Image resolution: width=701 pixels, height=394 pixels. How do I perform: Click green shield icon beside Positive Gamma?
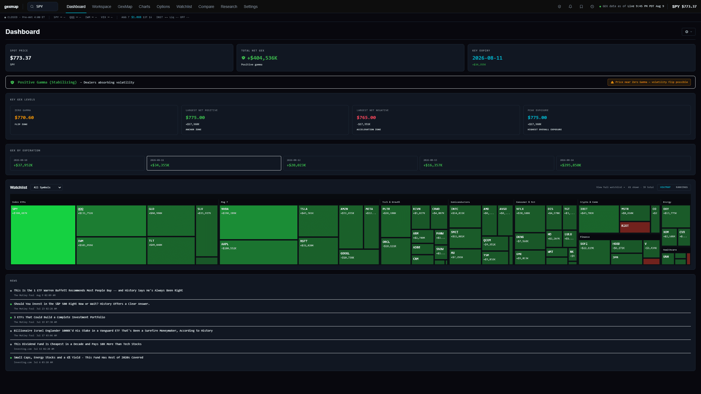click(x=12, y=82)
